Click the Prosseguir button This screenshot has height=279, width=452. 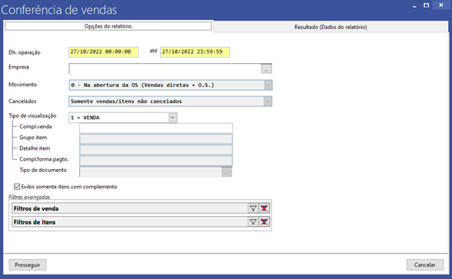[x=28, y=264]
